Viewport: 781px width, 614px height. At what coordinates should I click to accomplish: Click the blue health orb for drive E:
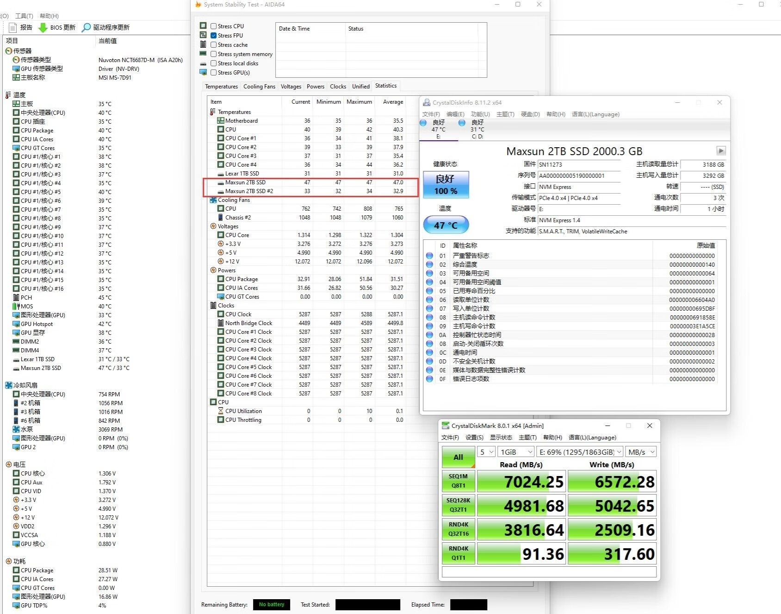423,123
